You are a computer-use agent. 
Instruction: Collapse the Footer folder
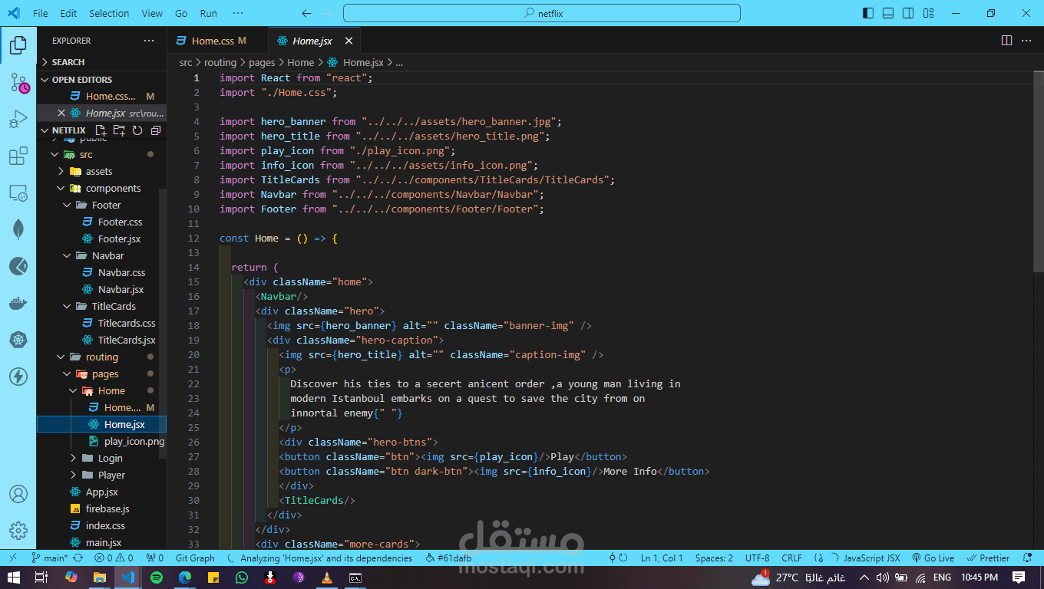tap(100, 205)
